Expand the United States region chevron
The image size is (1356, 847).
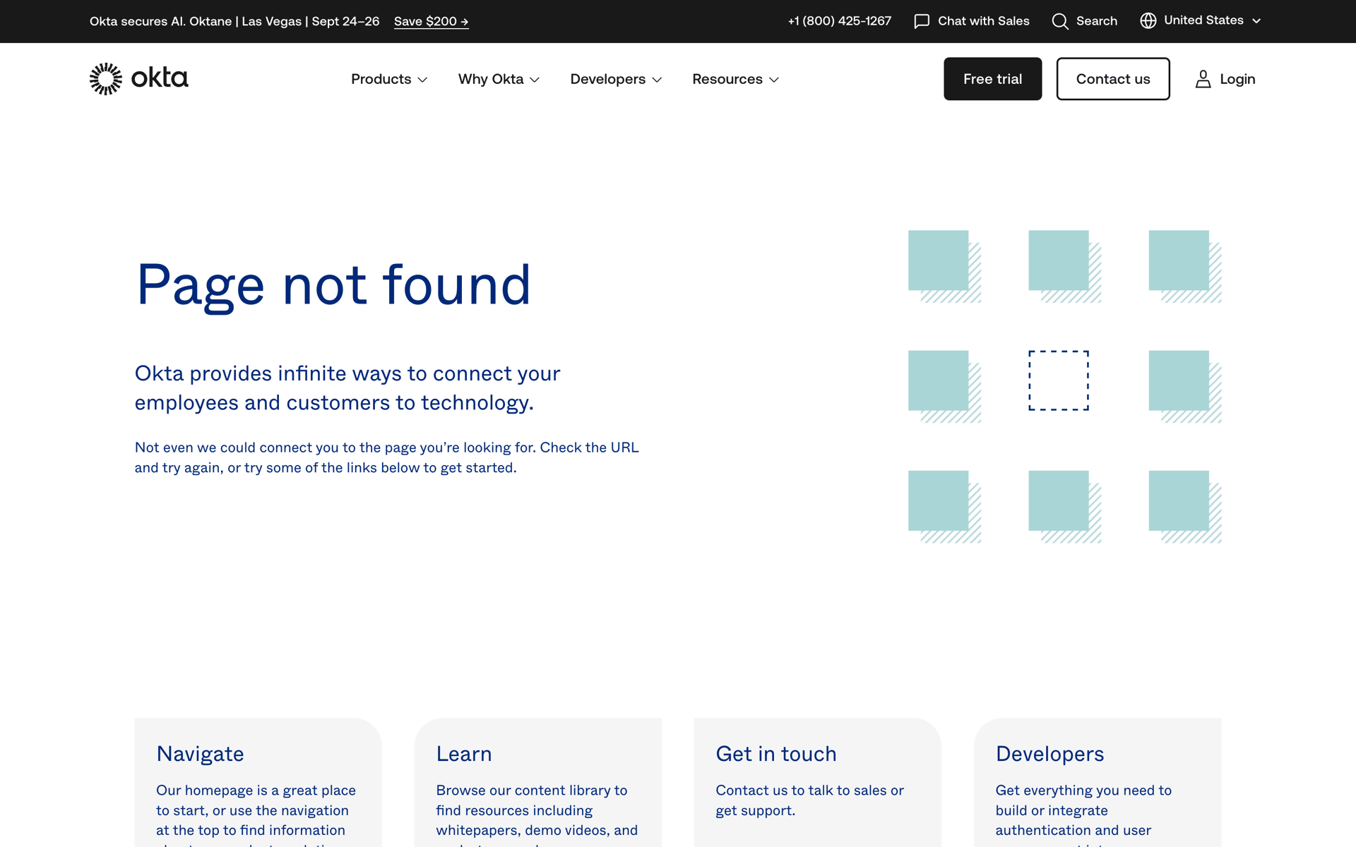click(x=1256, y=21)
